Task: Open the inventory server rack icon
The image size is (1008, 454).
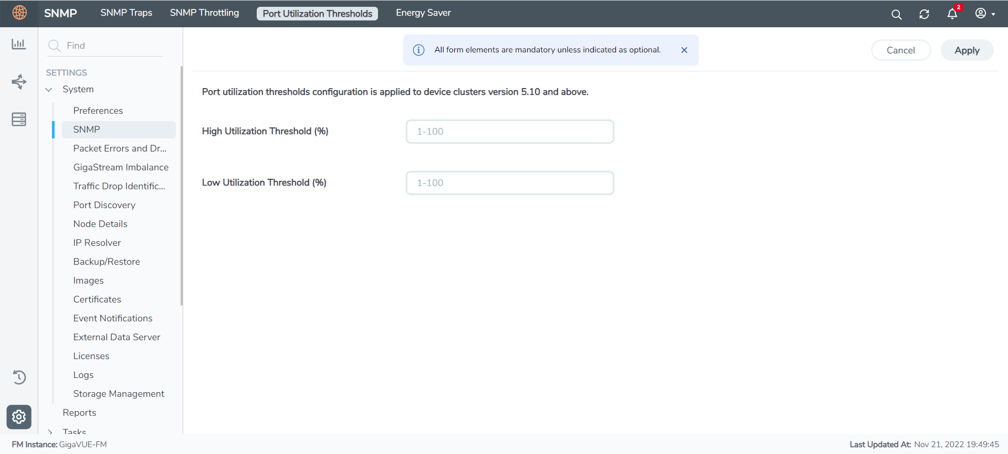Action: (x=19, y=120)
